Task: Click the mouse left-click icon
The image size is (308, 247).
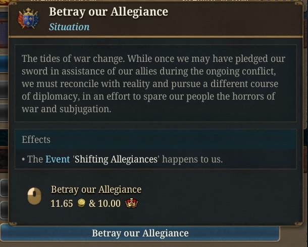Action: [x=34, y=196]
